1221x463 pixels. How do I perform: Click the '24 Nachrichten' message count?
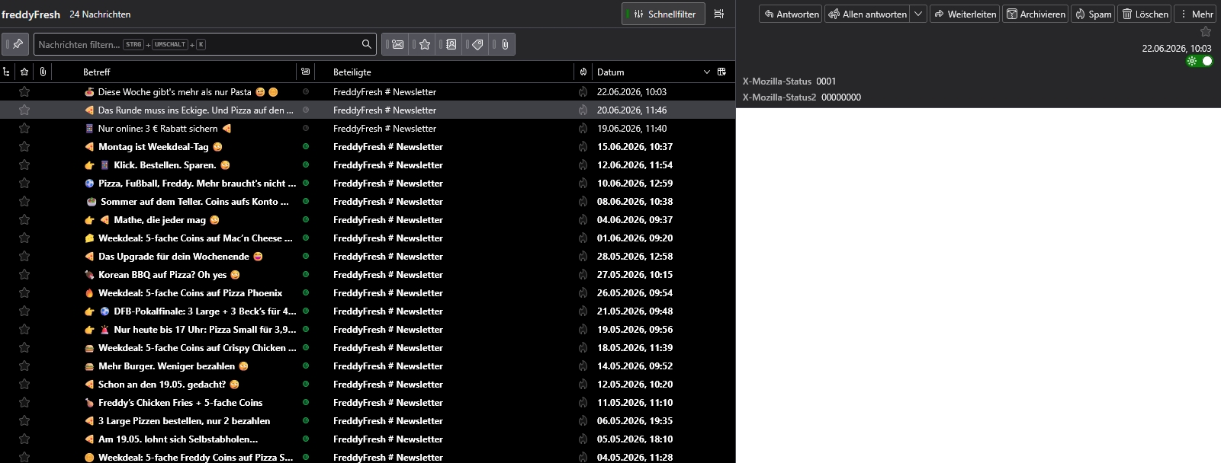pos(100,14)
